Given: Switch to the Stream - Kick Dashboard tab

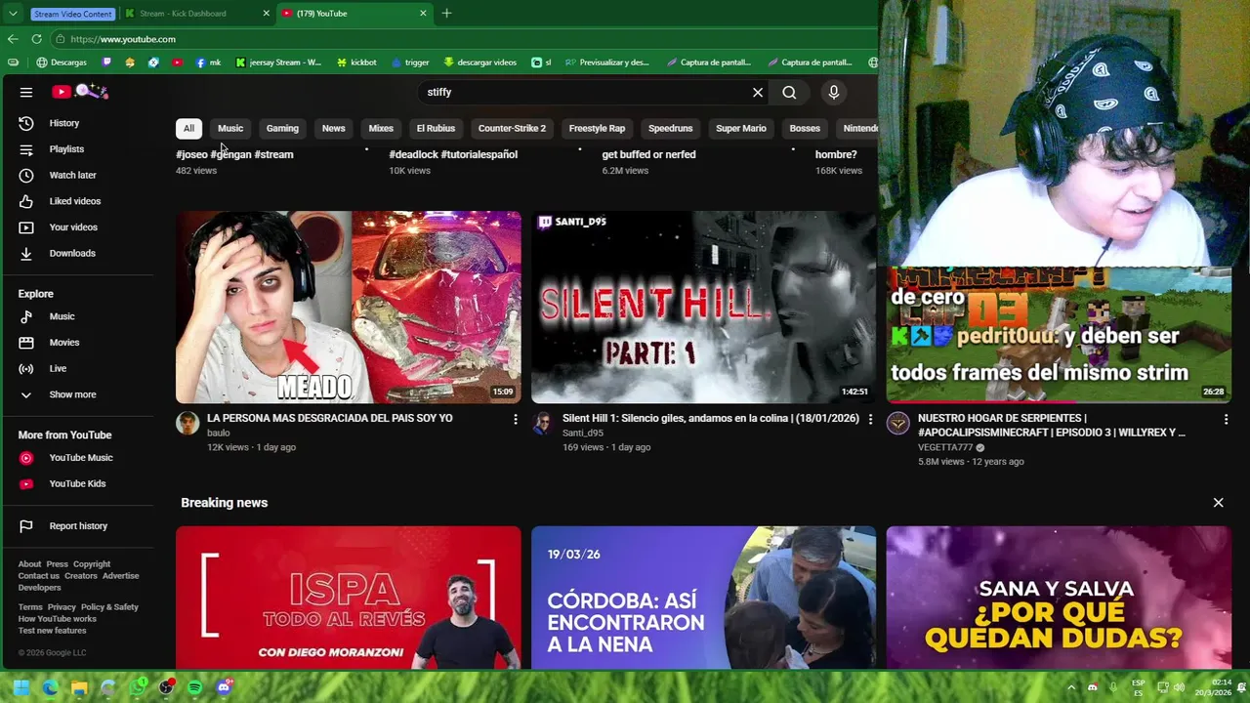Looking at the screenshot, I should [x=196, y=14].
